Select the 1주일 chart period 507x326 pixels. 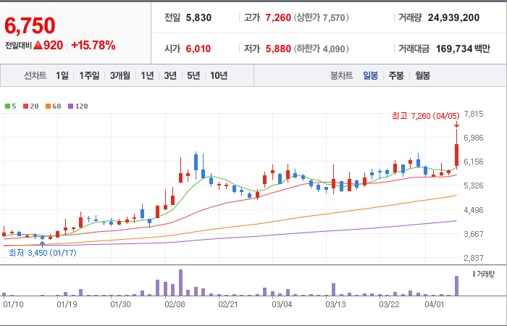[x=89, y=75]
